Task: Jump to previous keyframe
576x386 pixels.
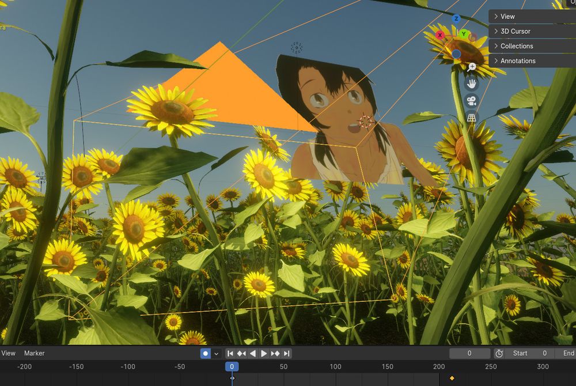Action: (242, 353)
